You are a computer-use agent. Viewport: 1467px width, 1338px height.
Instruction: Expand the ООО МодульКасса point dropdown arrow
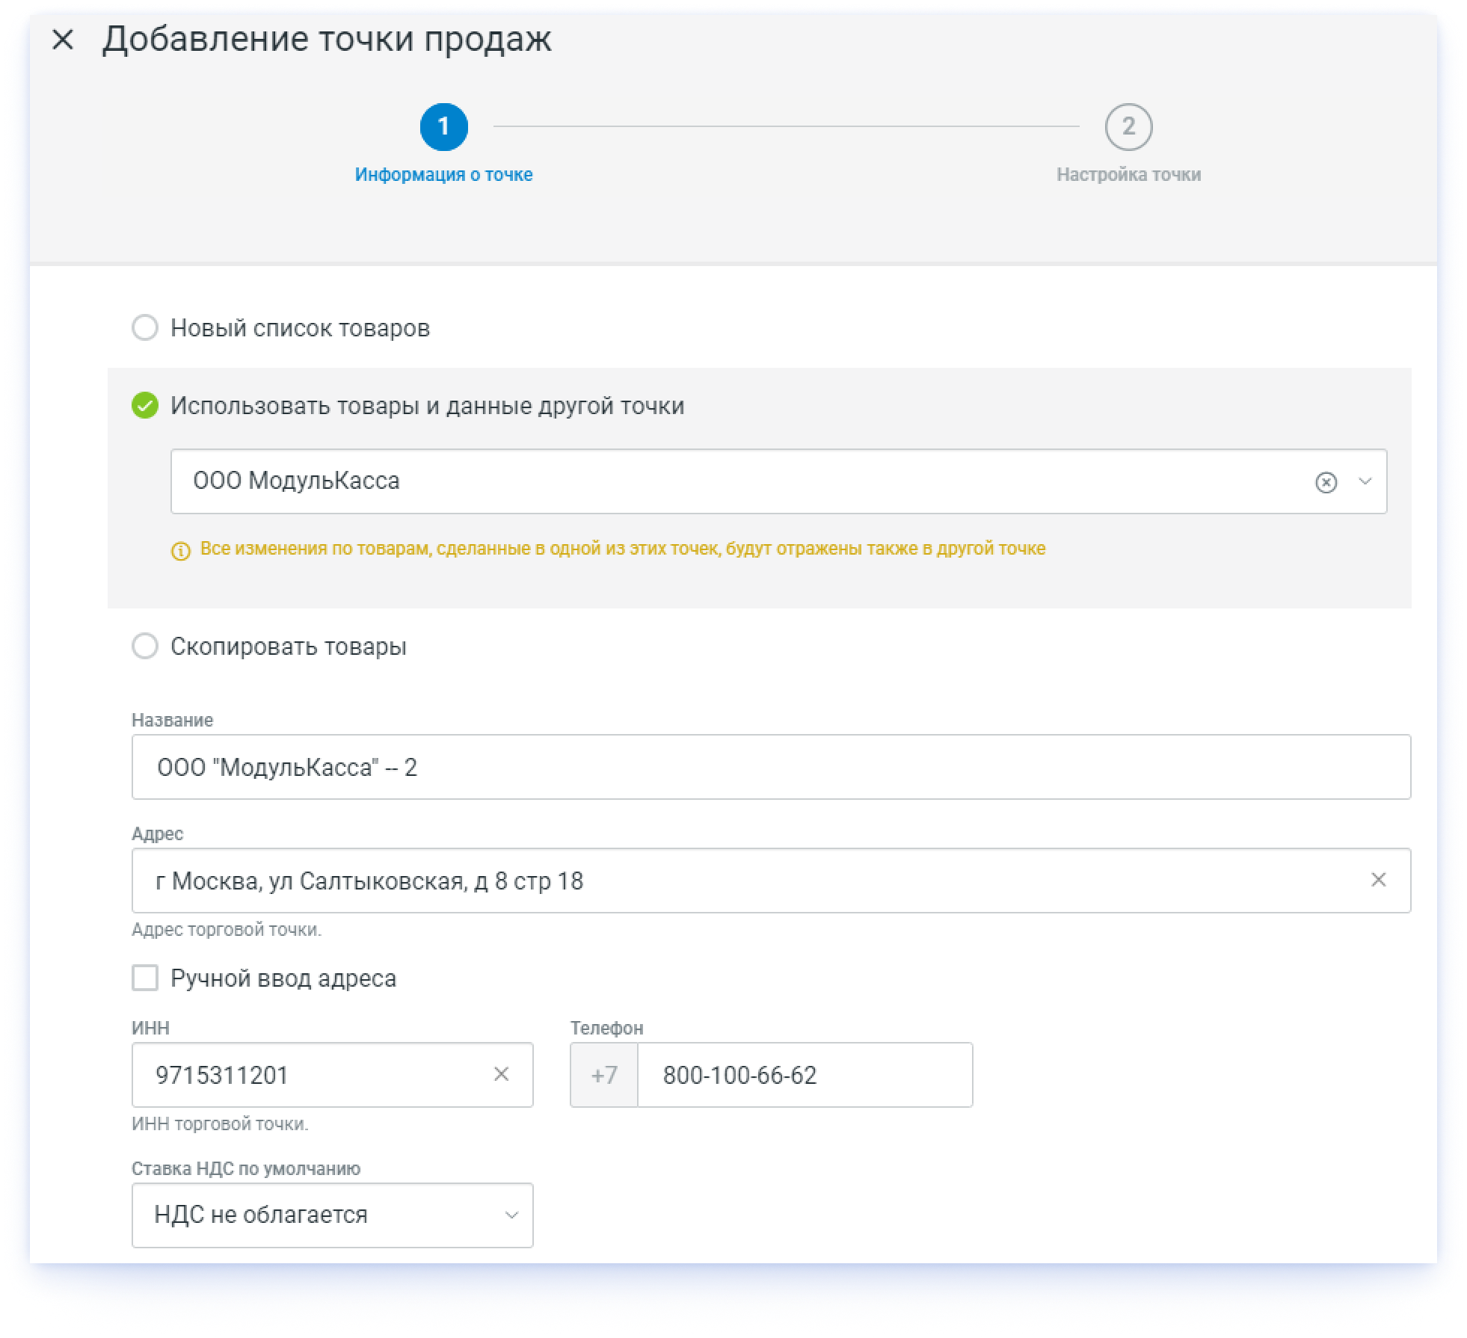[1365, 481]
